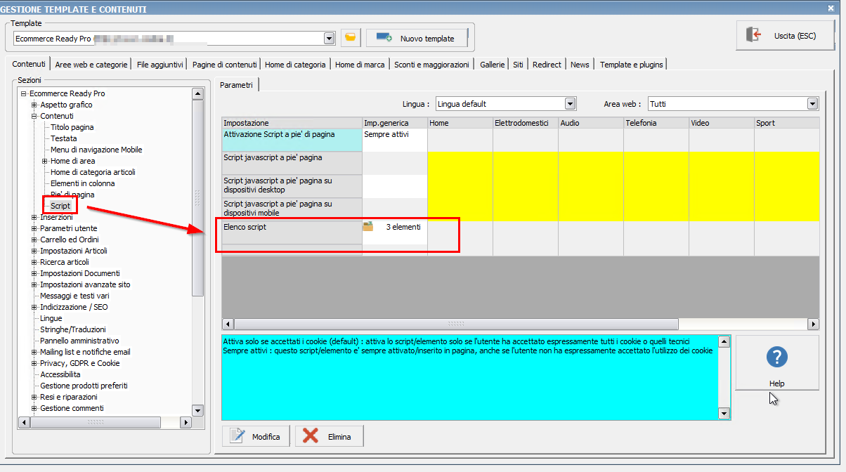Click the Sempre attivi cell

[395, 140]
